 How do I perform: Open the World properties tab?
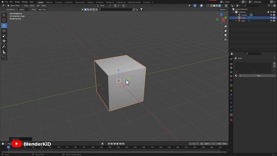231,80
